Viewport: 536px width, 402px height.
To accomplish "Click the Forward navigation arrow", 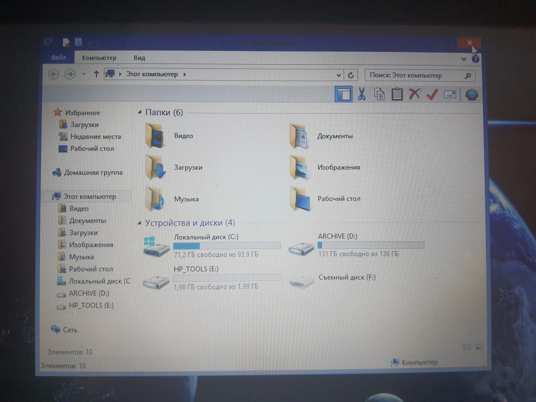I will click(x=70, y=74).
